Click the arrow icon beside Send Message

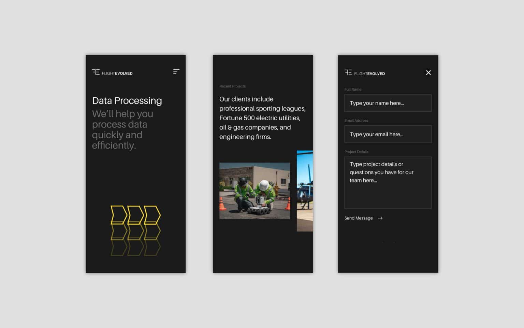tap(380, 218)
